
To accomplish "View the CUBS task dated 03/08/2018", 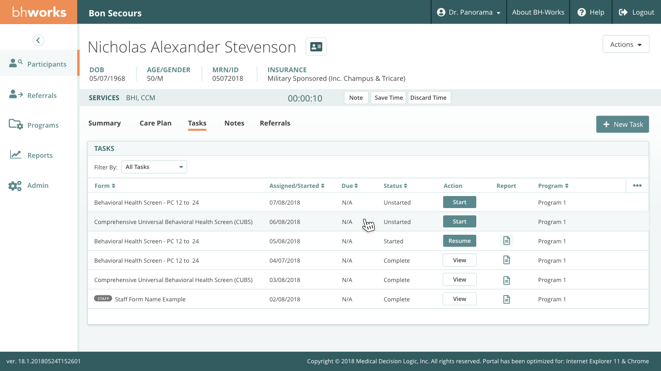I will point(459,279).
